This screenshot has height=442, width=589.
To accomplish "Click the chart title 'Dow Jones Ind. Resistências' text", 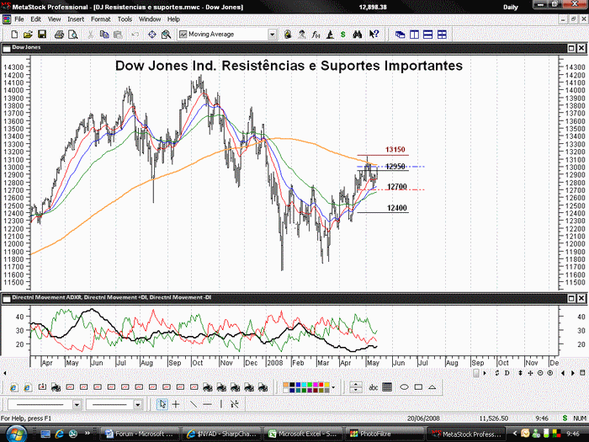I will click(x=210, y=66).
